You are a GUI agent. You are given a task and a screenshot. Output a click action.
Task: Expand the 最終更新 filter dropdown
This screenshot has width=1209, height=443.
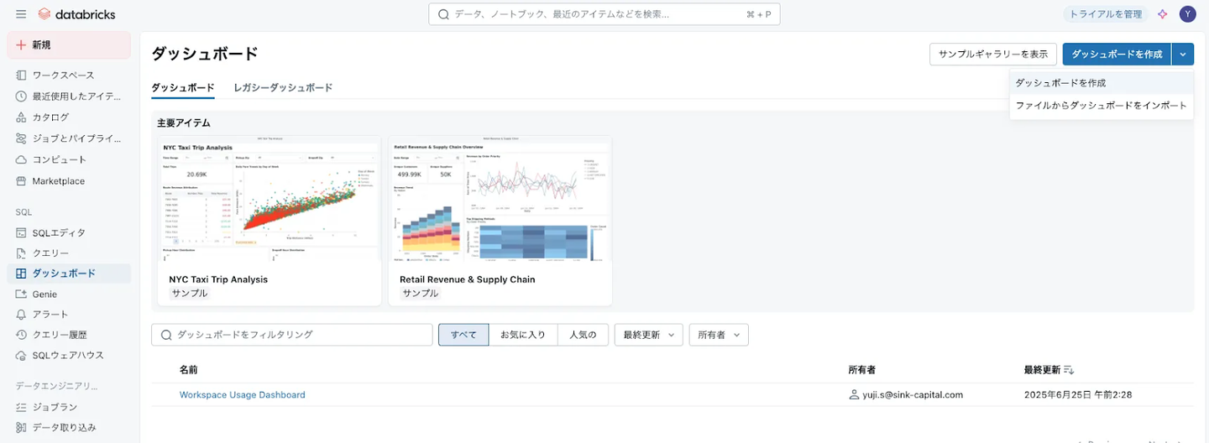tap(648, 335)
